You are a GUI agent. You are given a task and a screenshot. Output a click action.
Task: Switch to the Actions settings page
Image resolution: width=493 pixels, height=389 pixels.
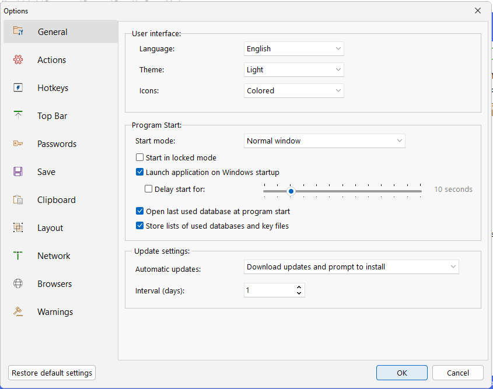(61, 59)
